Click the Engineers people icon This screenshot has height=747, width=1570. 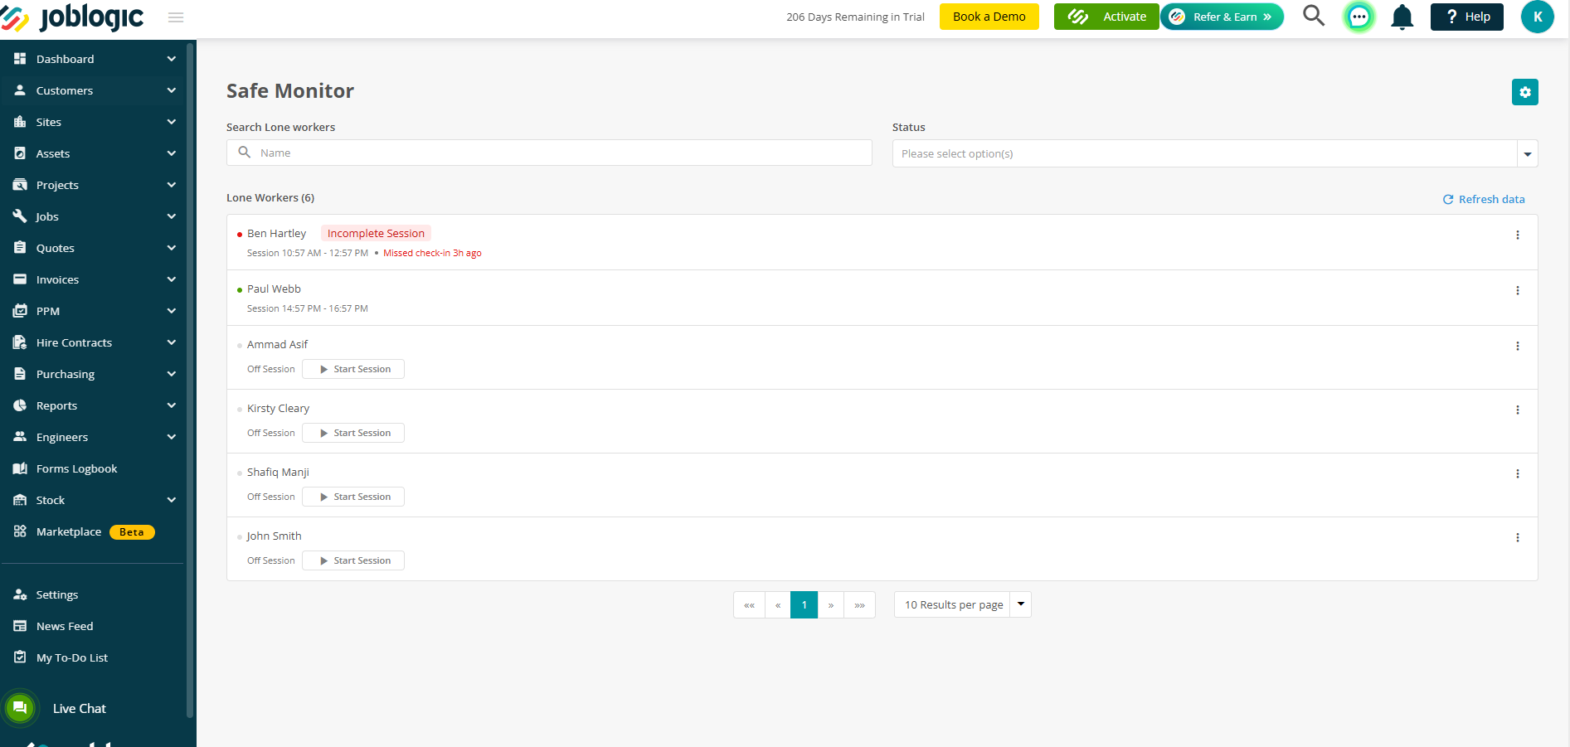coord(20,437)
